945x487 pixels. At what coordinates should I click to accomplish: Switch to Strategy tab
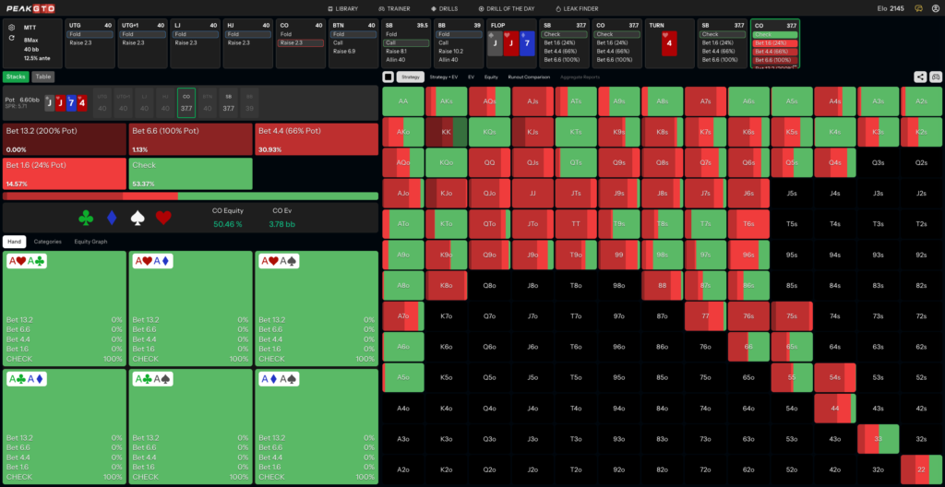click(x=411, y=77)
